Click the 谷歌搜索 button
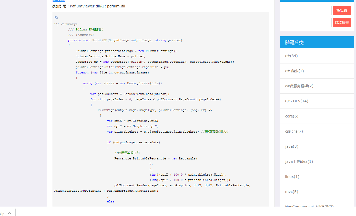Viewport: 356px width, 216px height. tap(342, 22)
